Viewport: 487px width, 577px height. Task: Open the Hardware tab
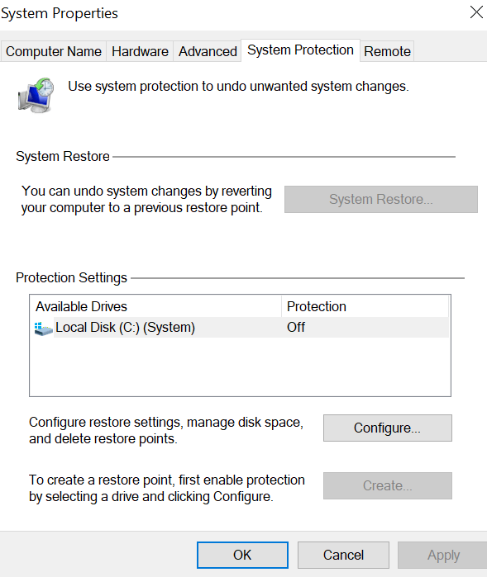[x=140, y=51]
